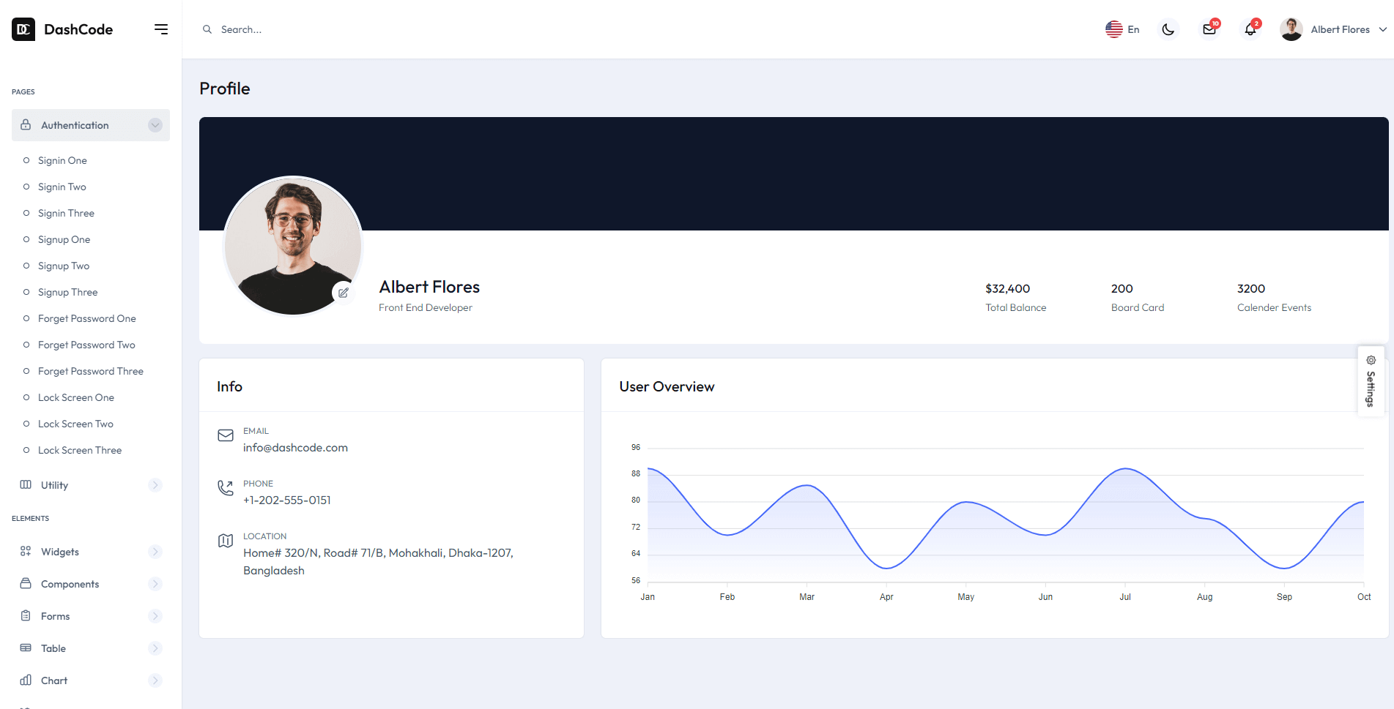This screenshot has width=1394, height=709.
Task: Click the phone icon in Info
Action: click(226, 488)
